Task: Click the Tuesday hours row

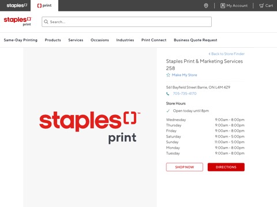Action: click(x=205, y=154)
